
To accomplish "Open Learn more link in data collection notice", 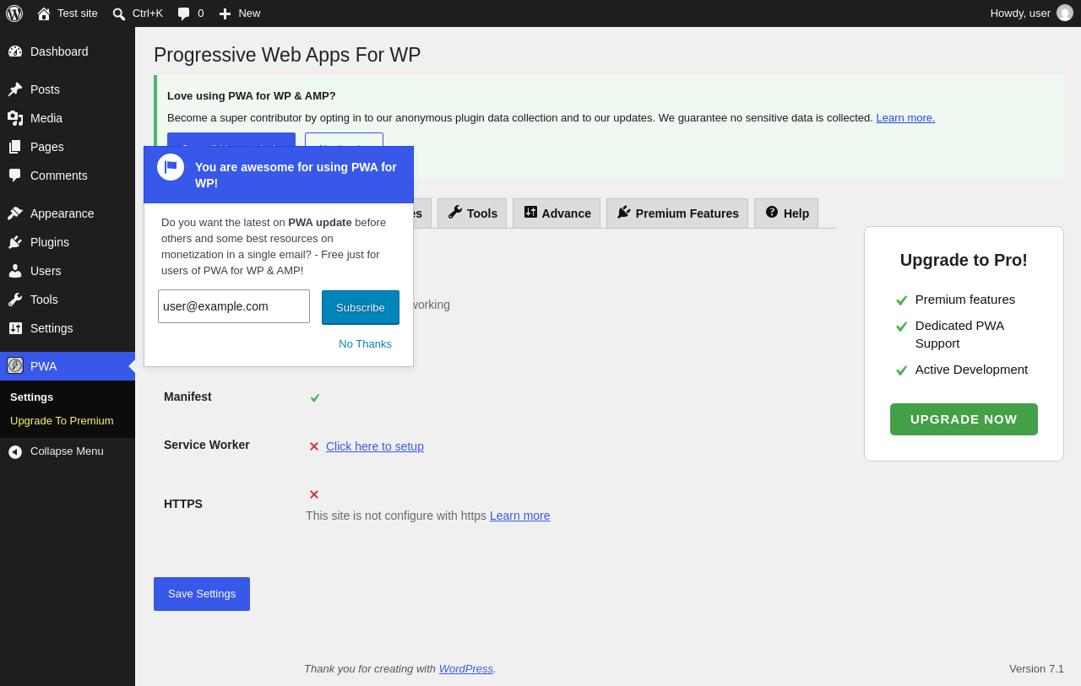I will (x=905, y=118).
